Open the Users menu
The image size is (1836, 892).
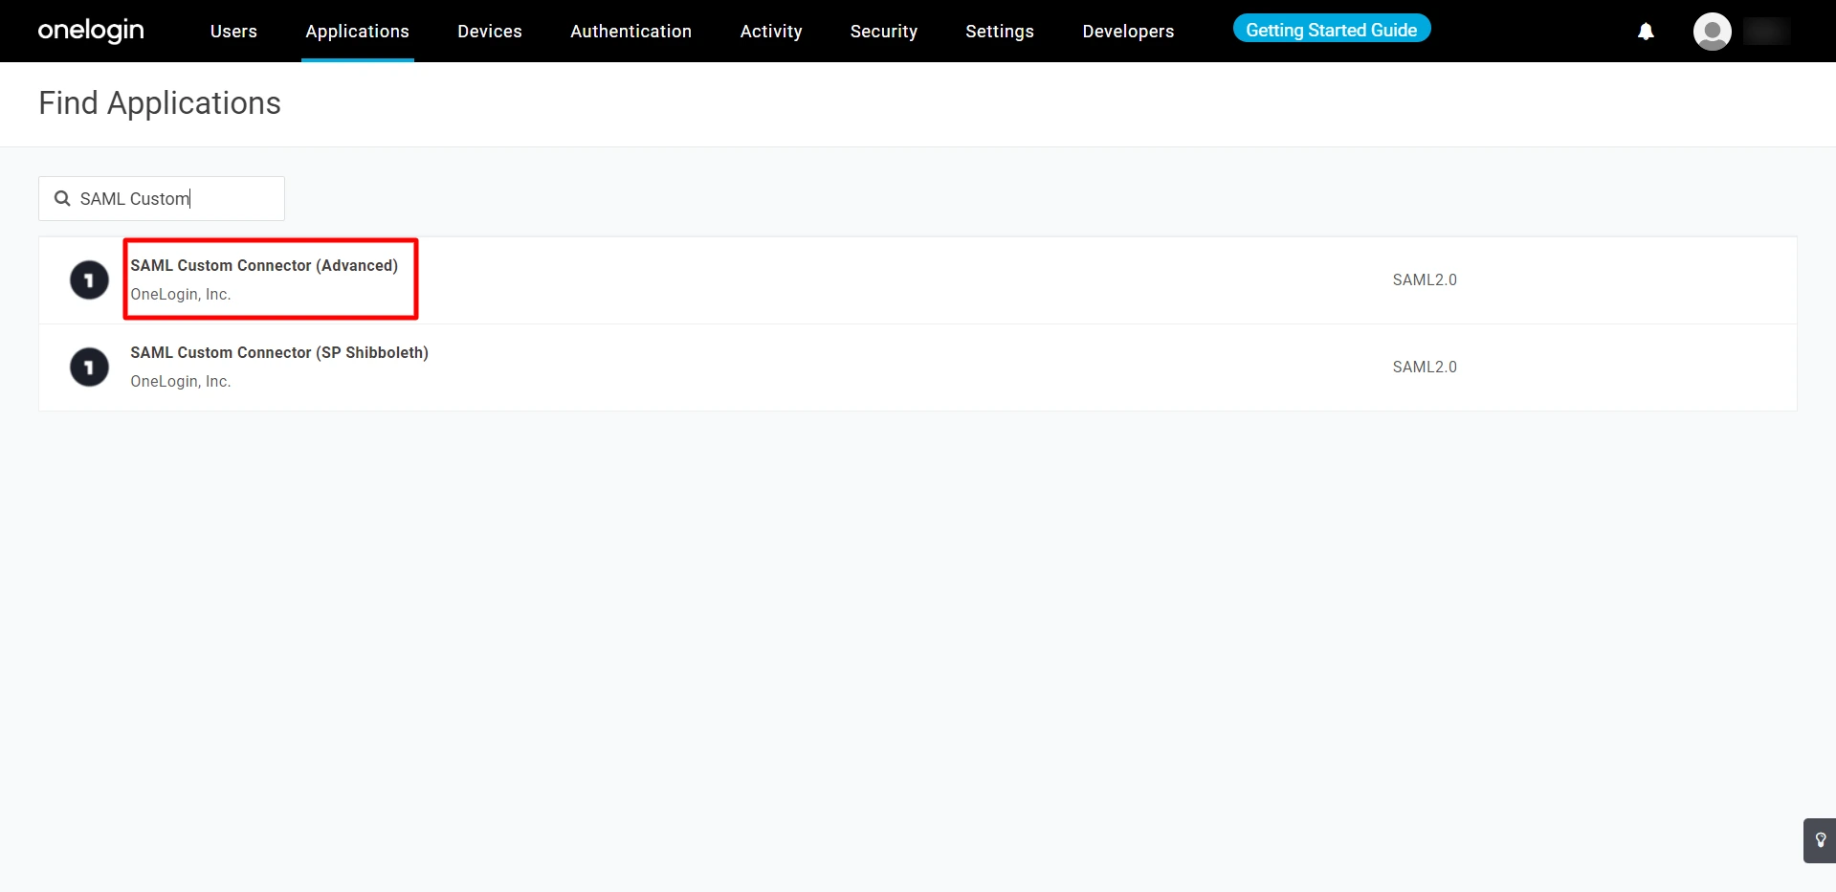point(233,32)
